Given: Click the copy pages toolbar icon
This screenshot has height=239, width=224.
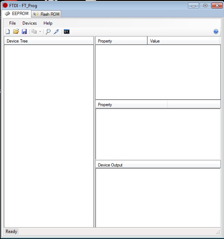Looking at the screenshot, I should click(34, 31).
